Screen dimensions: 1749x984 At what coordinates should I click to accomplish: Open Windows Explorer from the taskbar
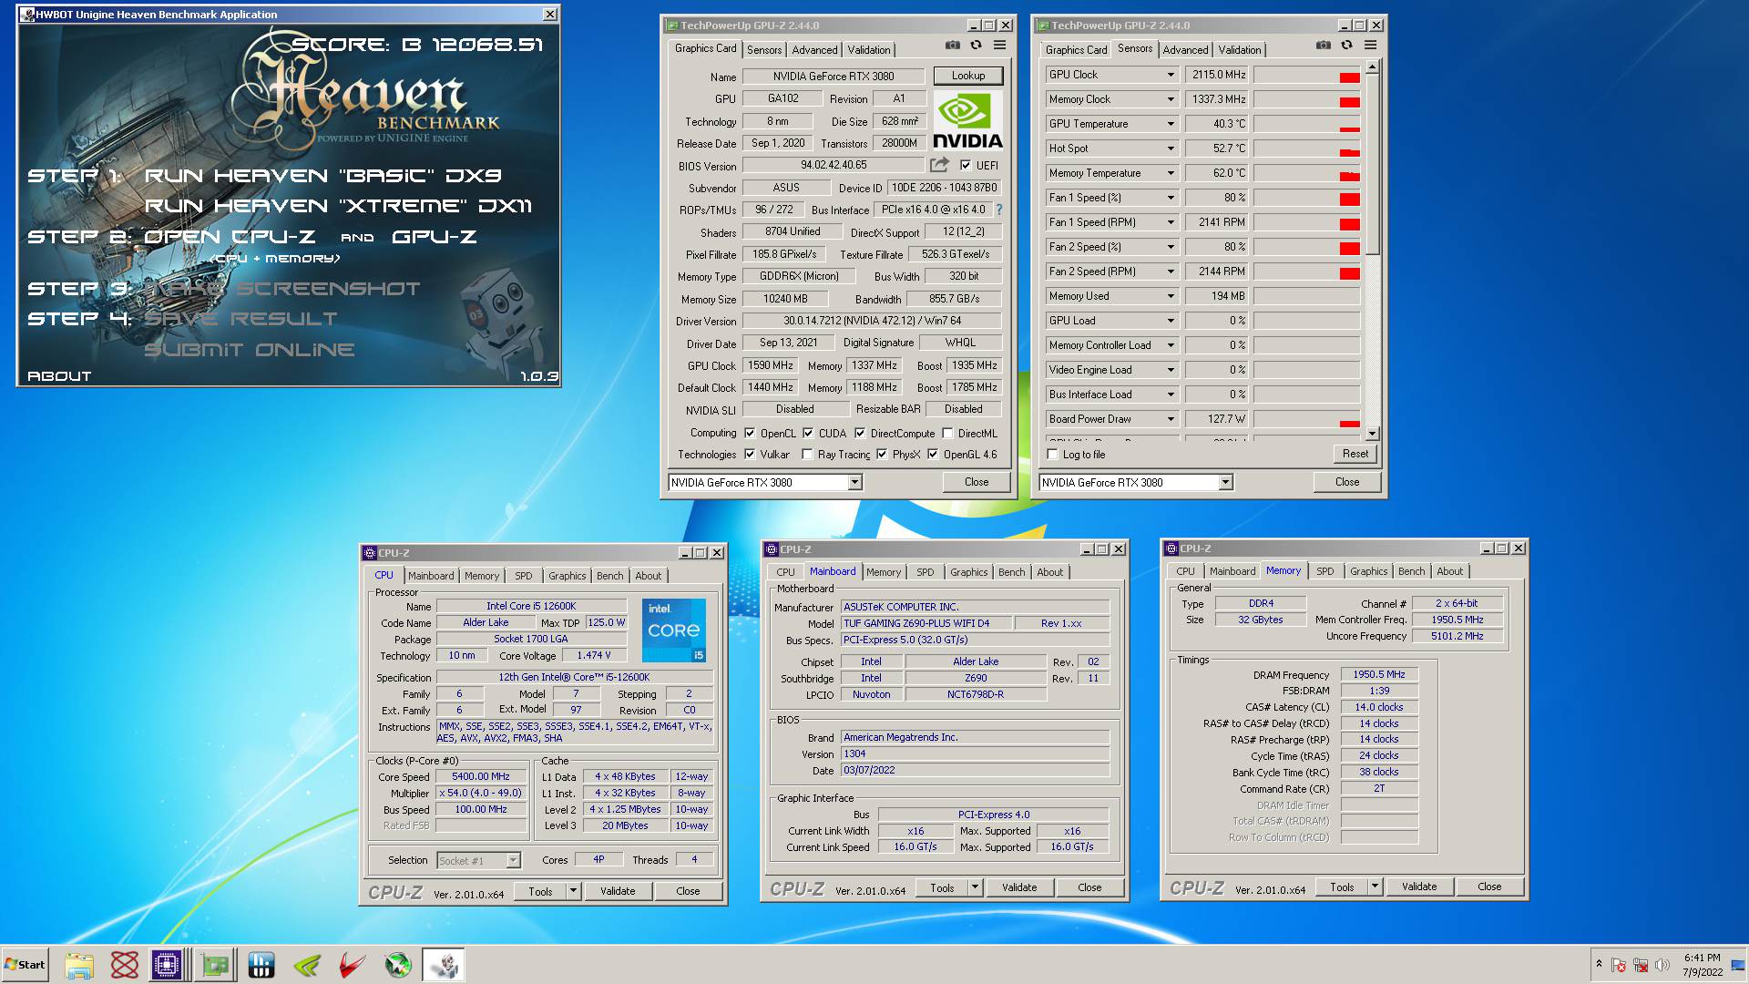point(79,965)
